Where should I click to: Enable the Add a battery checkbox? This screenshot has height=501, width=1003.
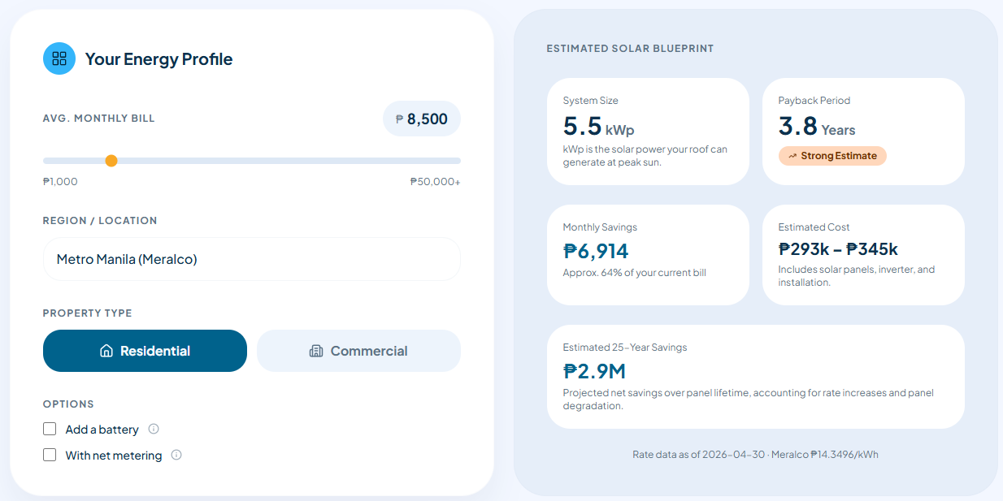click(50, 429)
